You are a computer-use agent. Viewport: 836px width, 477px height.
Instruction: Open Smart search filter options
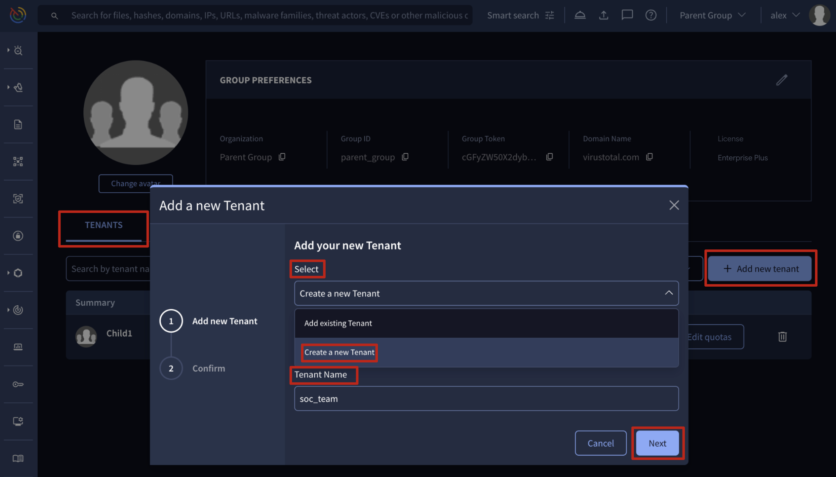(550, 15)
